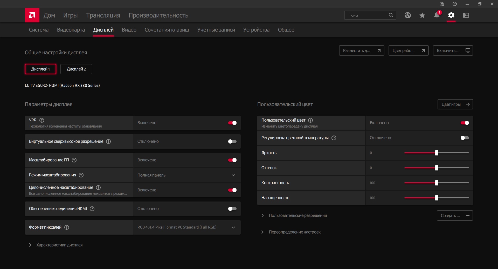
Task: Click the settings gear icon
Action: pos(451,15)
